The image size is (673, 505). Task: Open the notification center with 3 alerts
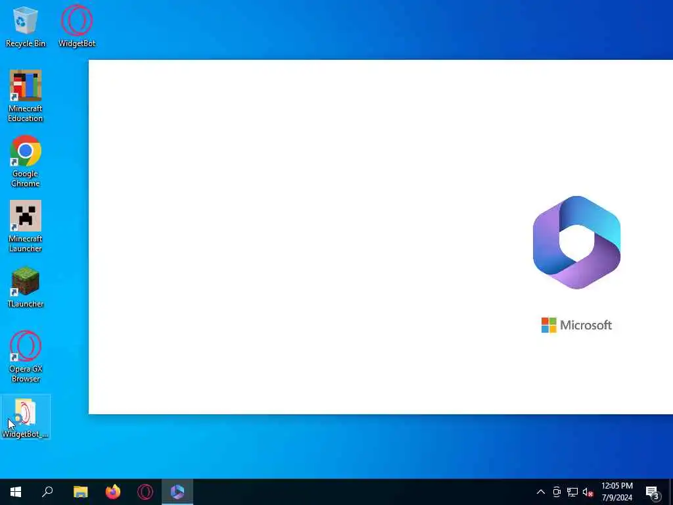(x=653, y=492)
